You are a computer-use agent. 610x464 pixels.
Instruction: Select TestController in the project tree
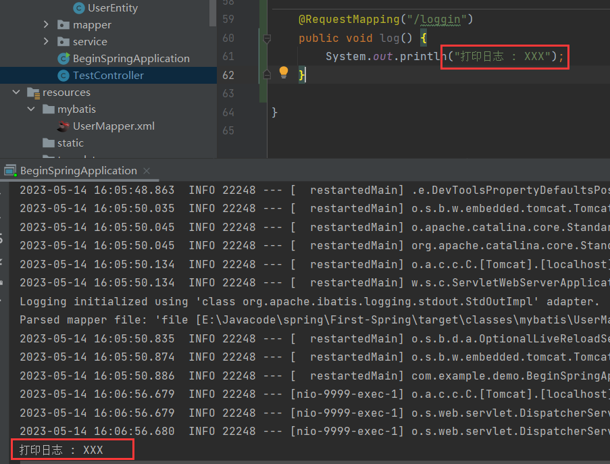[x=108, y=76]
